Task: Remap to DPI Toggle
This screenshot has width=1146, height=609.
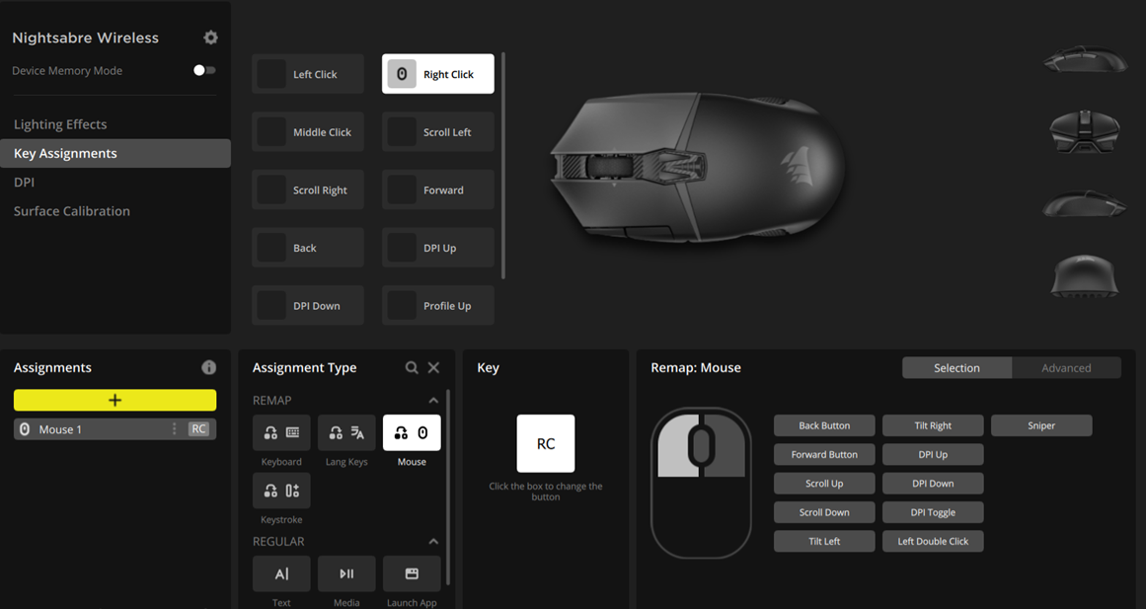Action: 933,512
